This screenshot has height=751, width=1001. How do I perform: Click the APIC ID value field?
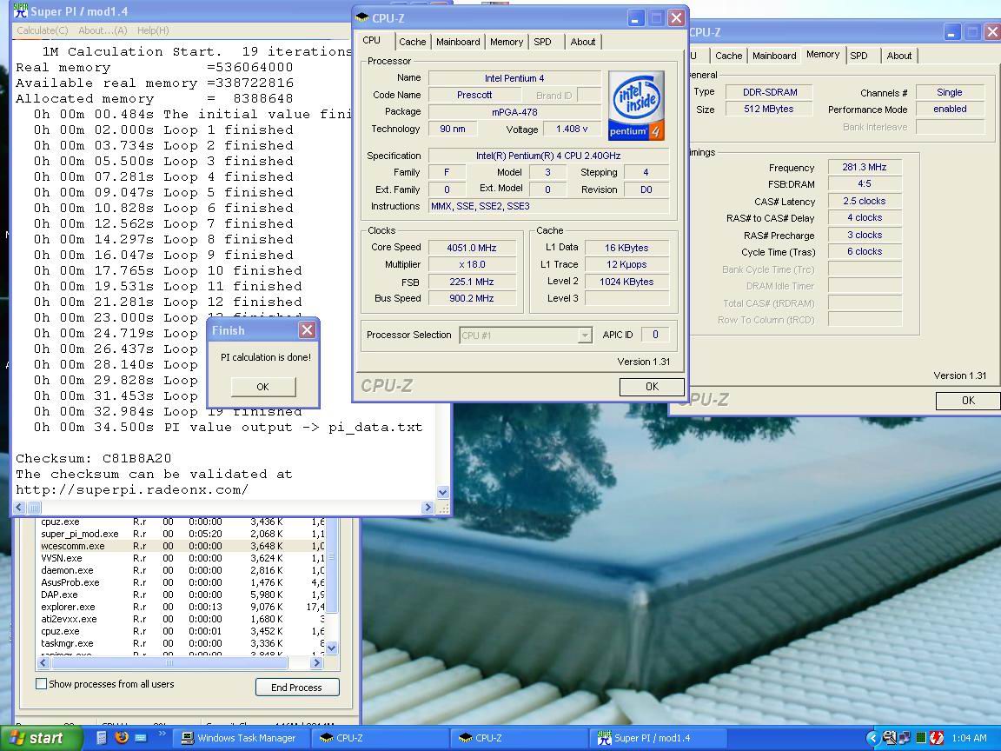pyautogui.click(x=655, y=335)
